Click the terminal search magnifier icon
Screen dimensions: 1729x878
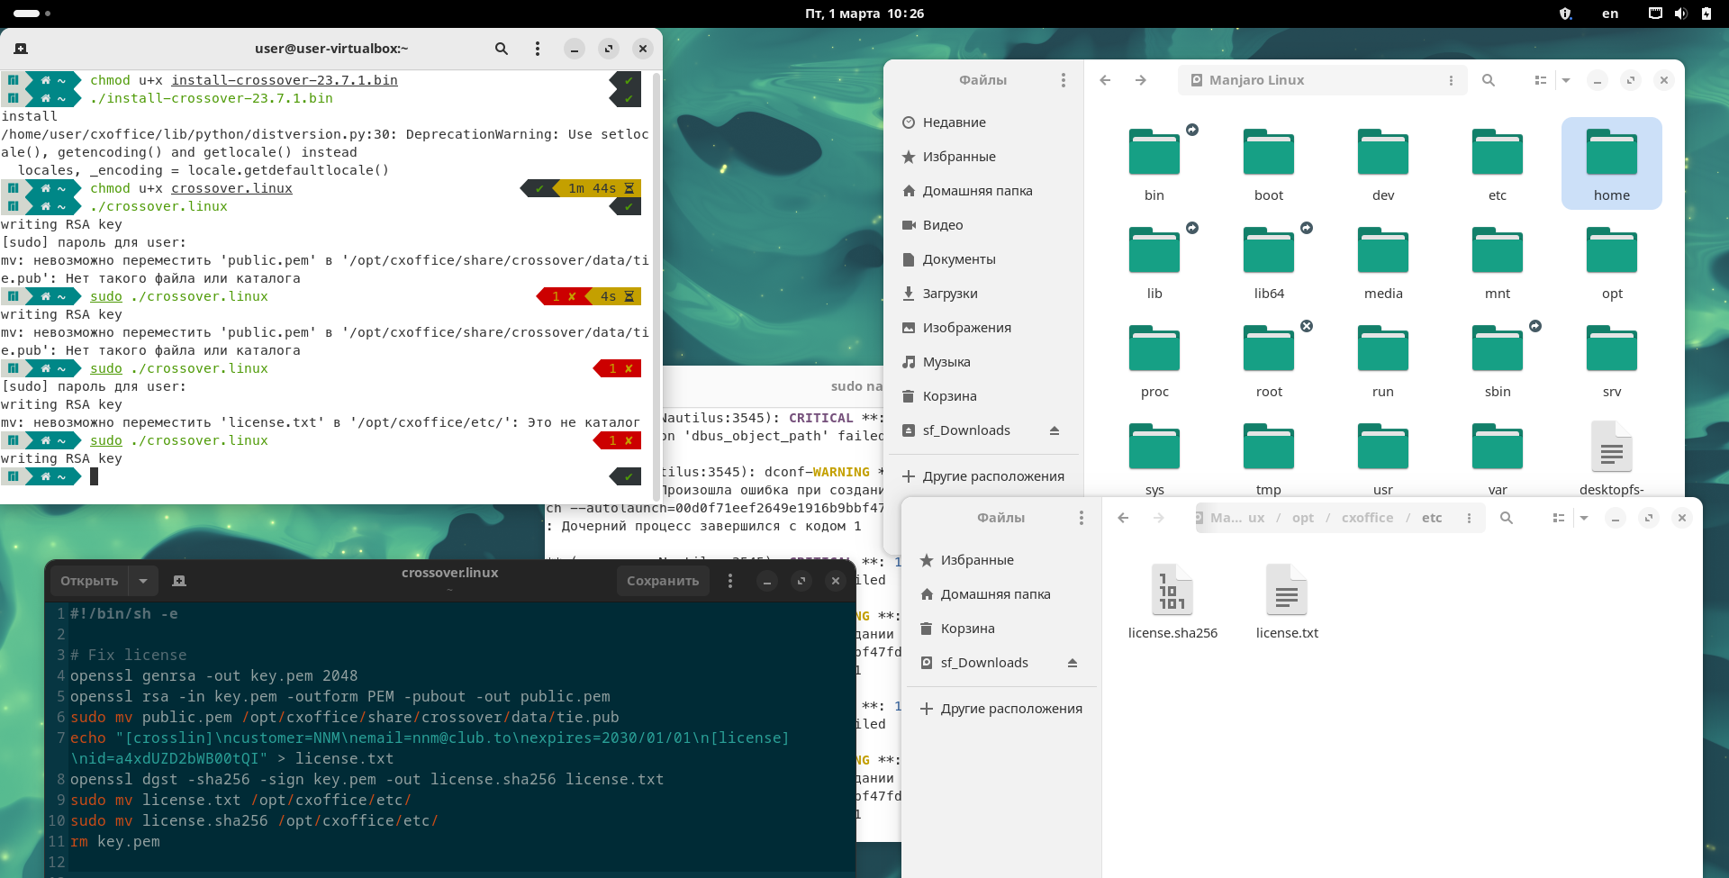502,49
